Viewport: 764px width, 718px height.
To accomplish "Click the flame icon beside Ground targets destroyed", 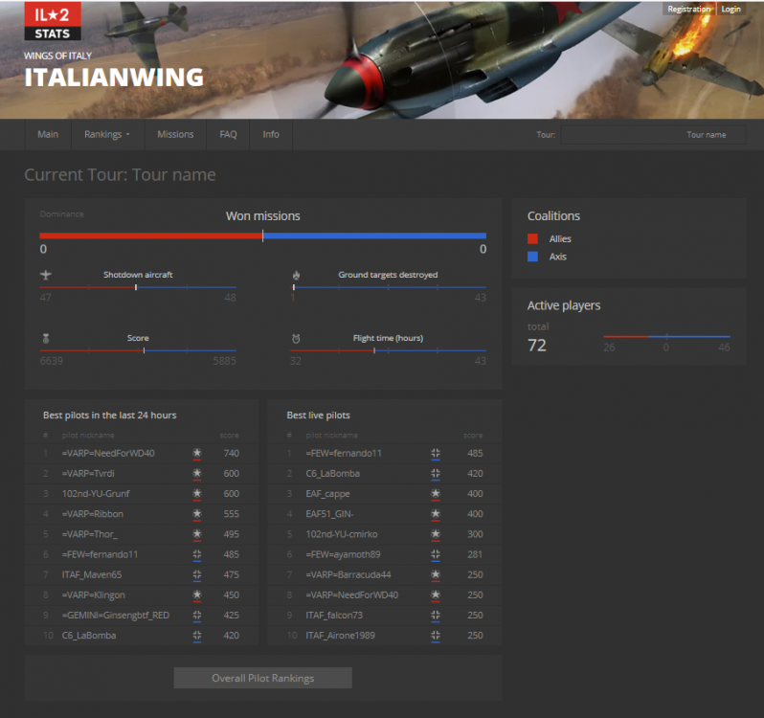I will [x=296, y=275].
